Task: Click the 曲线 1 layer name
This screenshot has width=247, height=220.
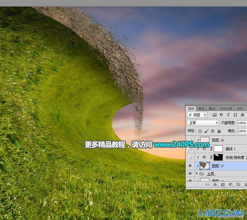Action: [x=231, y=149]
